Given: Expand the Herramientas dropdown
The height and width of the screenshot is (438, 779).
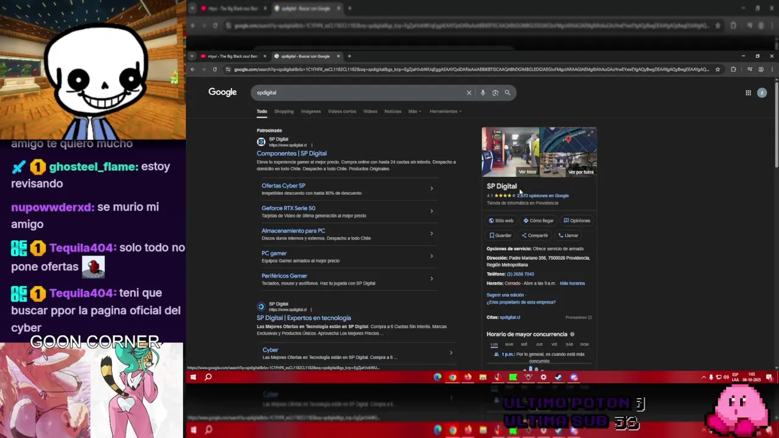Looking at the screenshot, I should point(445,111).
